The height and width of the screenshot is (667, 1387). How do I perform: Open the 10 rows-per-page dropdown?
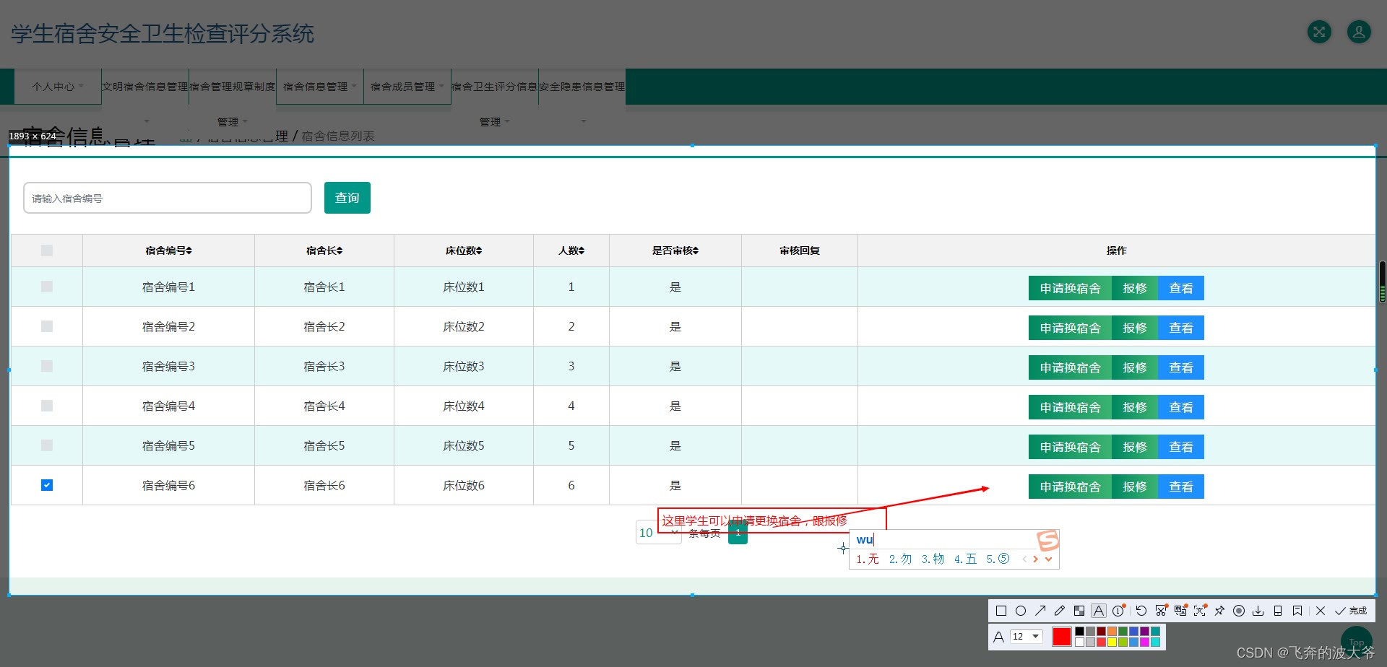pos(658,533)
